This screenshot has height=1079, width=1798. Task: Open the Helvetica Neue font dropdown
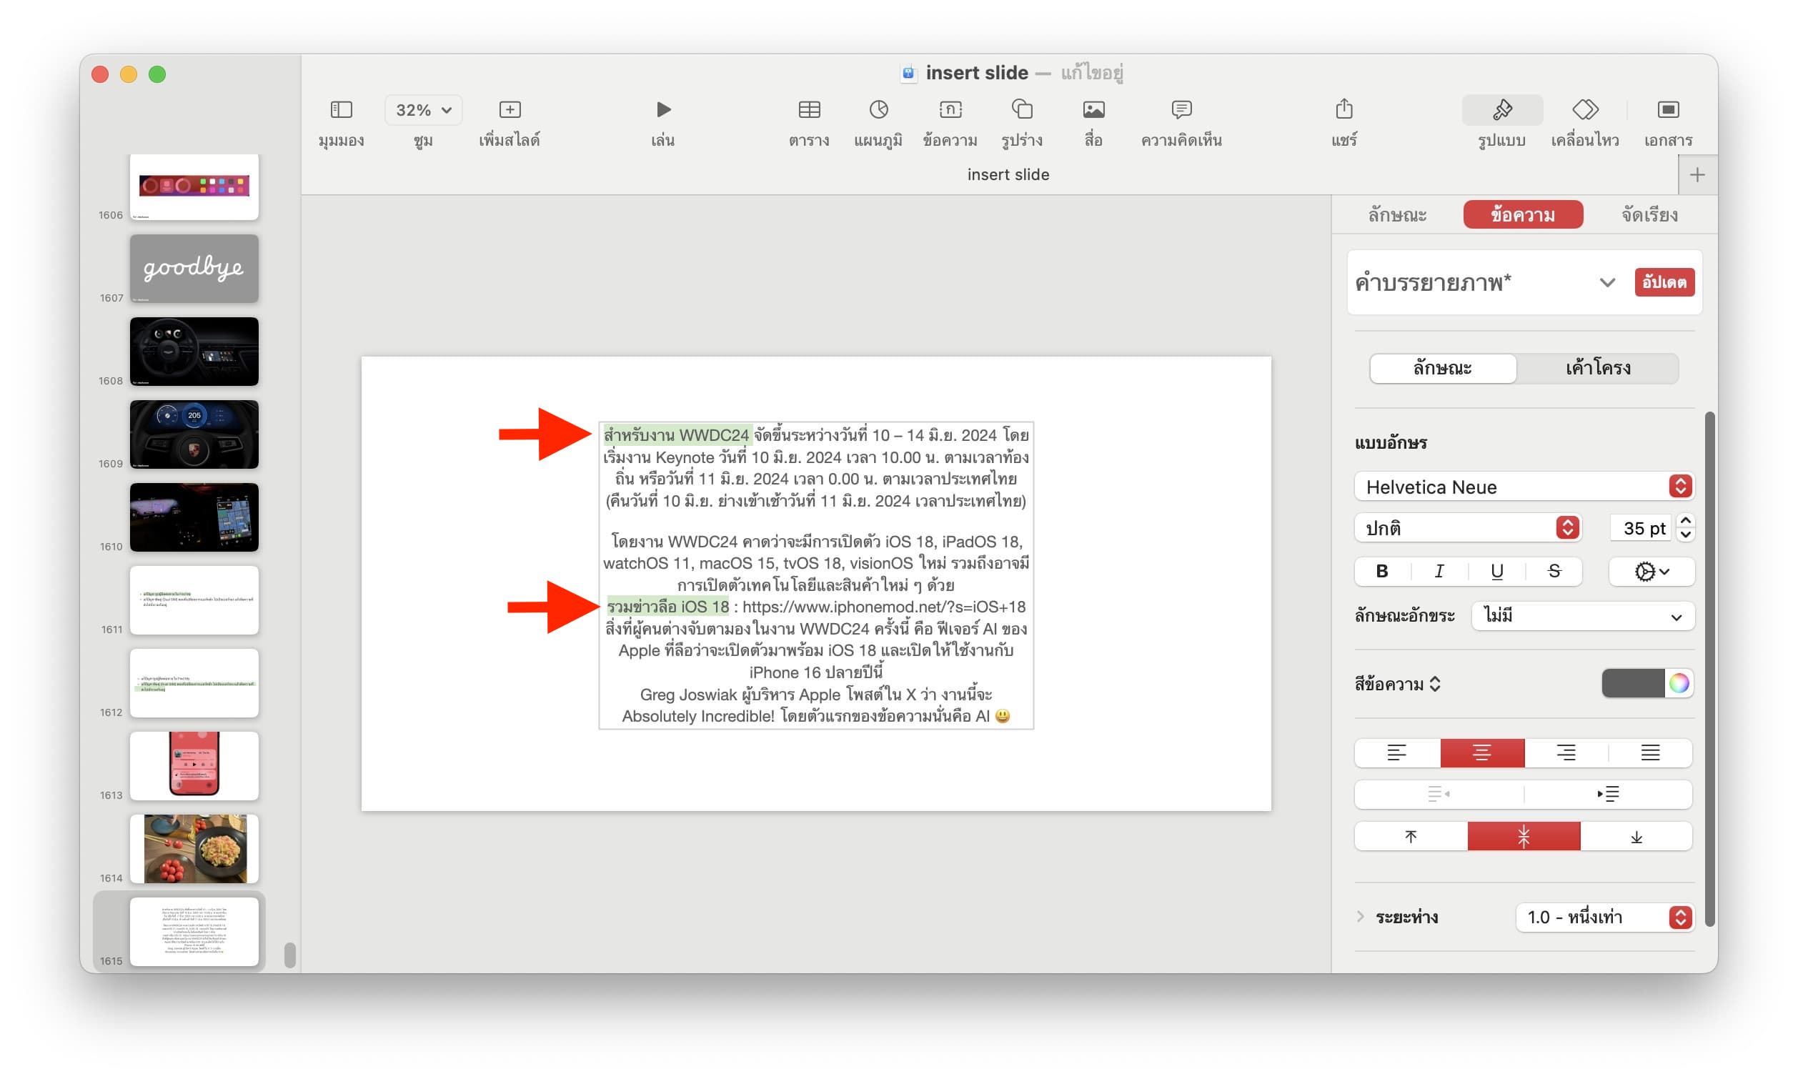(x=1523, y=487)
